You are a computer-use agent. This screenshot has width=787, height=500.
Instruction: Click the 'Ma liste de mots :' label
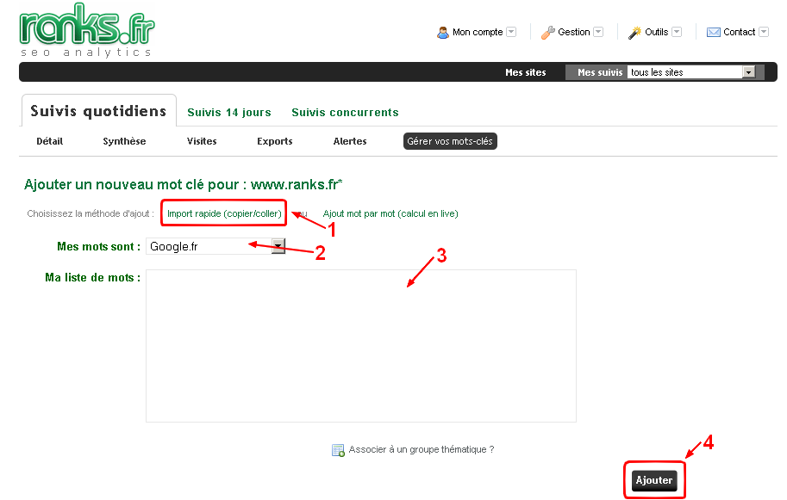click(x=93, y=278)
